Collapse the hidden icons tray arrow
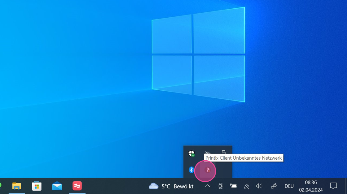Image resolution: width=347 pixels, height=194 pixels. tap(208, 186)
